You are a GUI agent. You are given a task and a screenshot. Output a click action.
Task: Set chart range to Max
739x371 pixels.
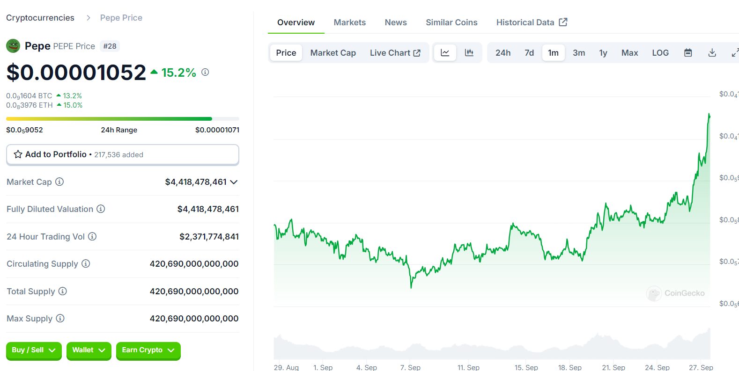(x=629, y=53)
